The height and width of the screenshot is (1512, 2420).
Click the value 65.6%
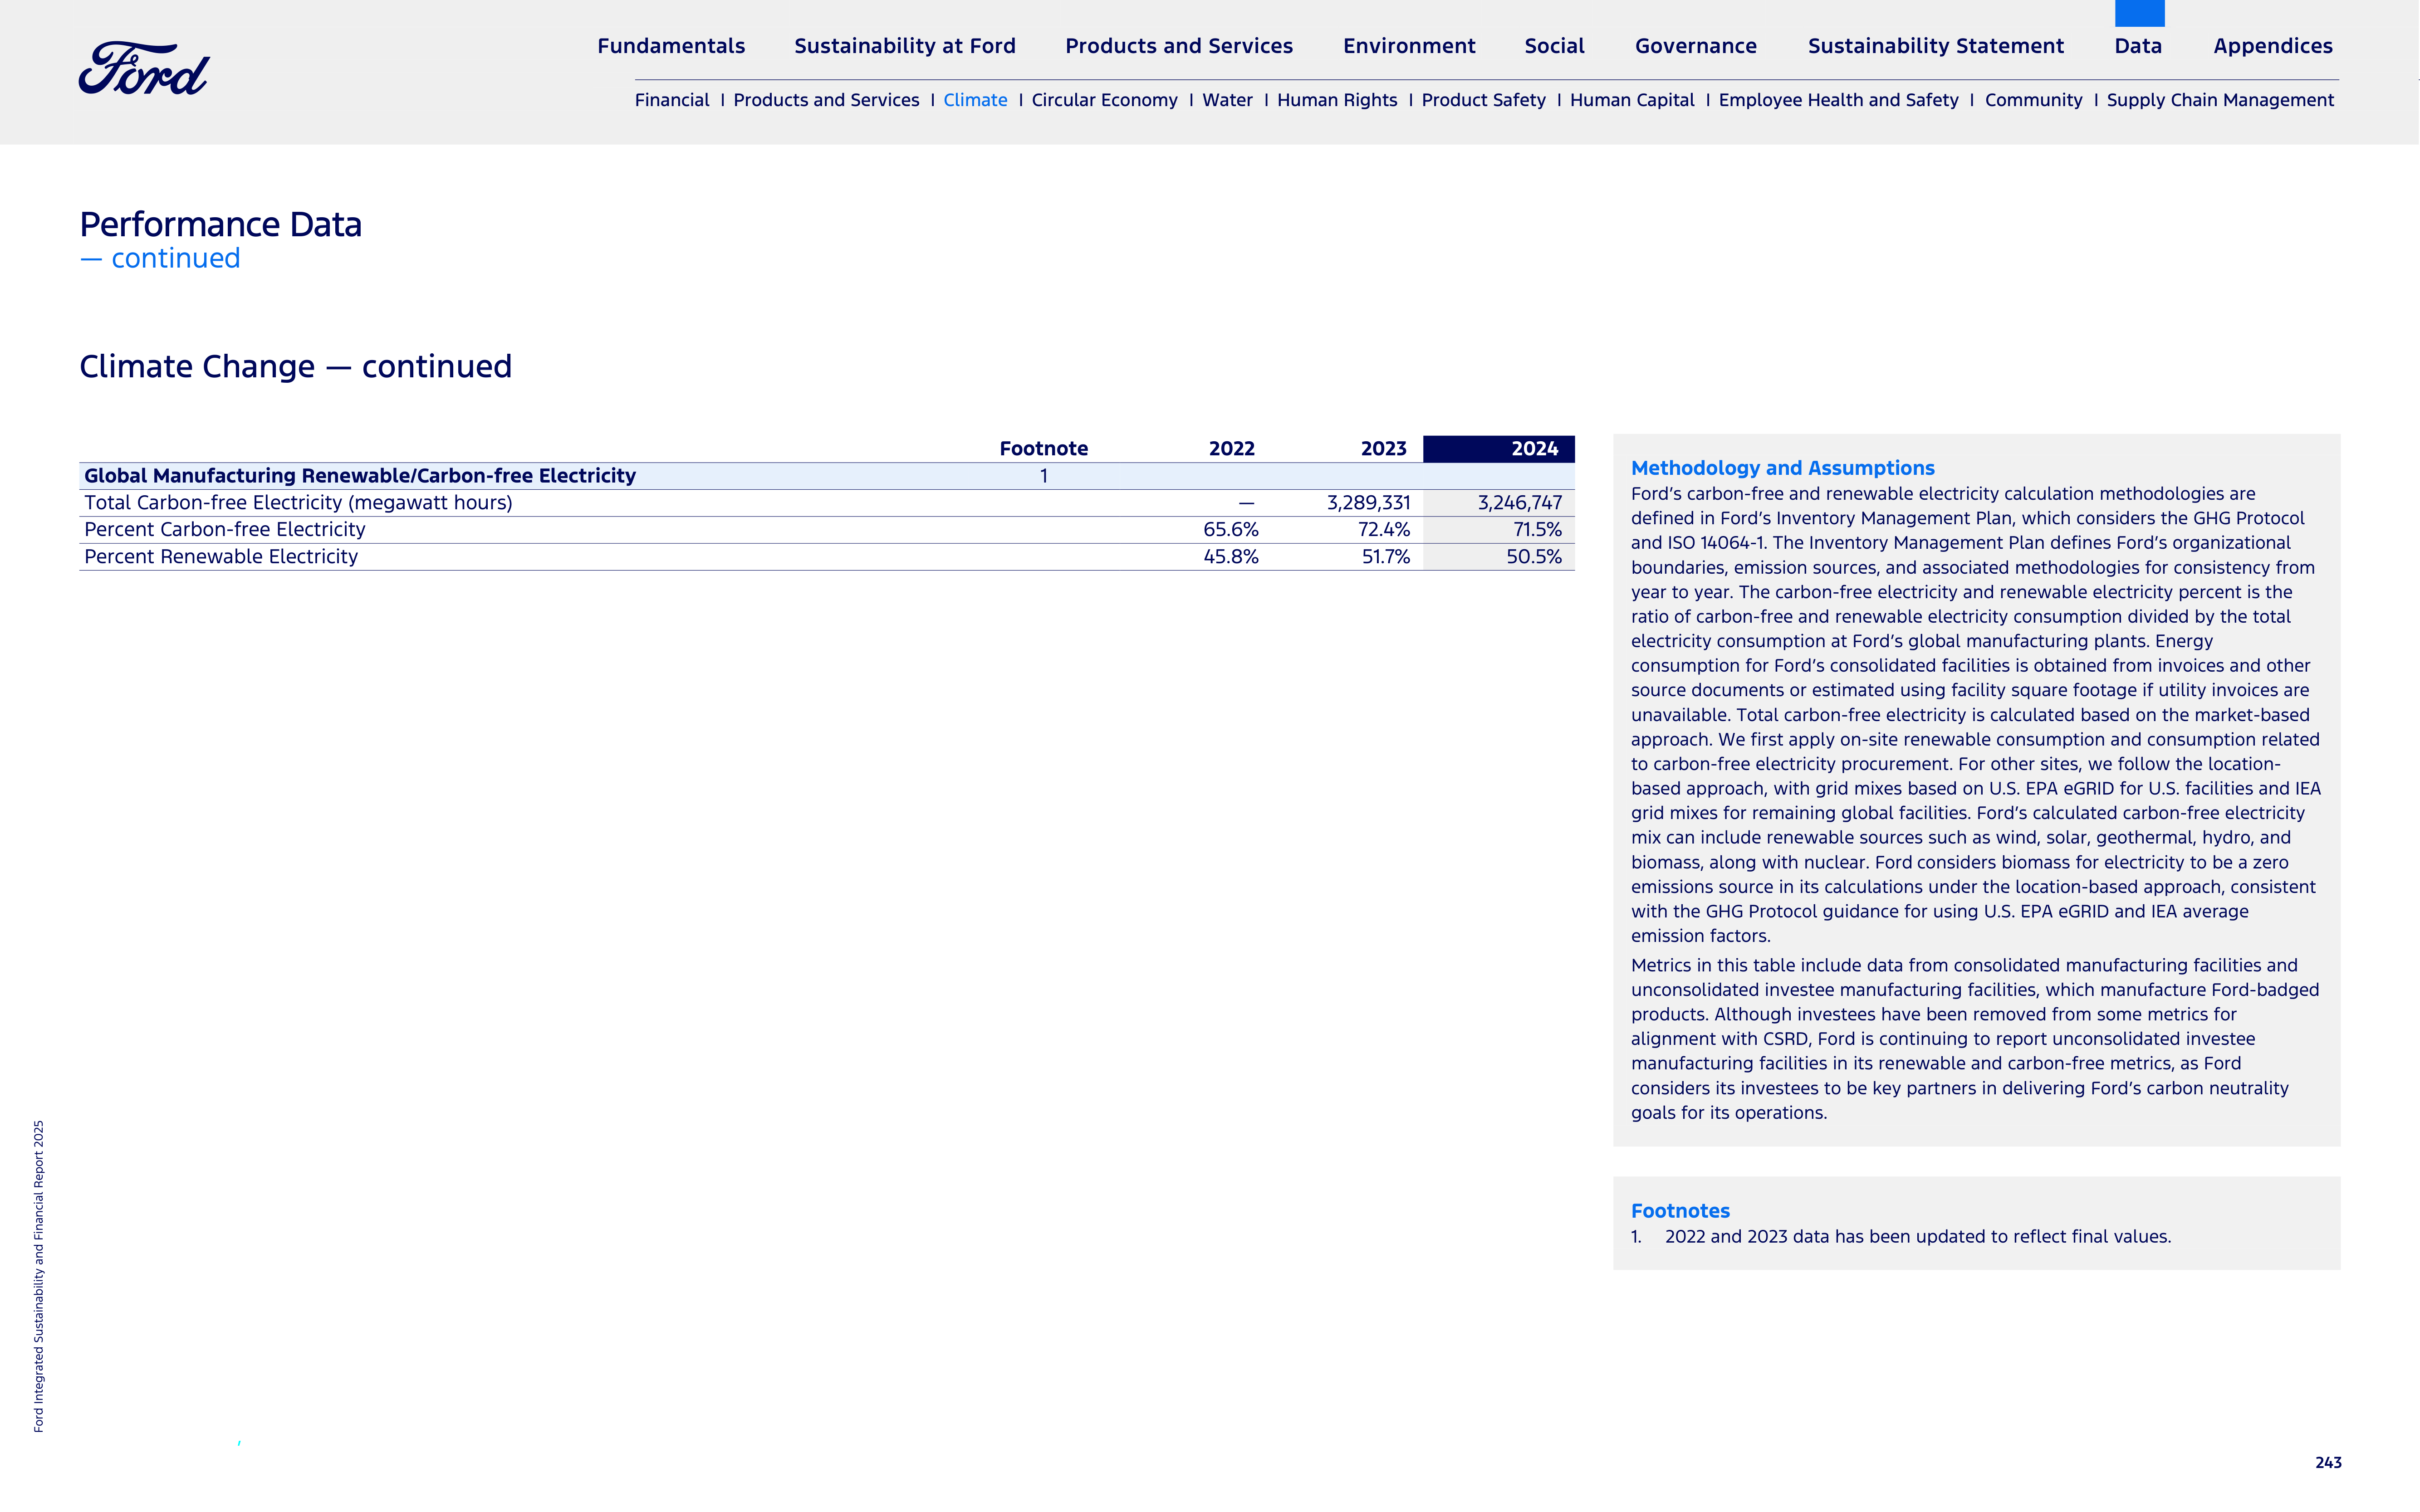(x=1230, y=530)
